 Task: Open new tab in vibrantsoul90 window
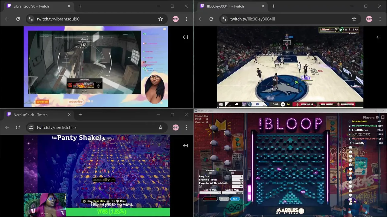tap(80, 6)
